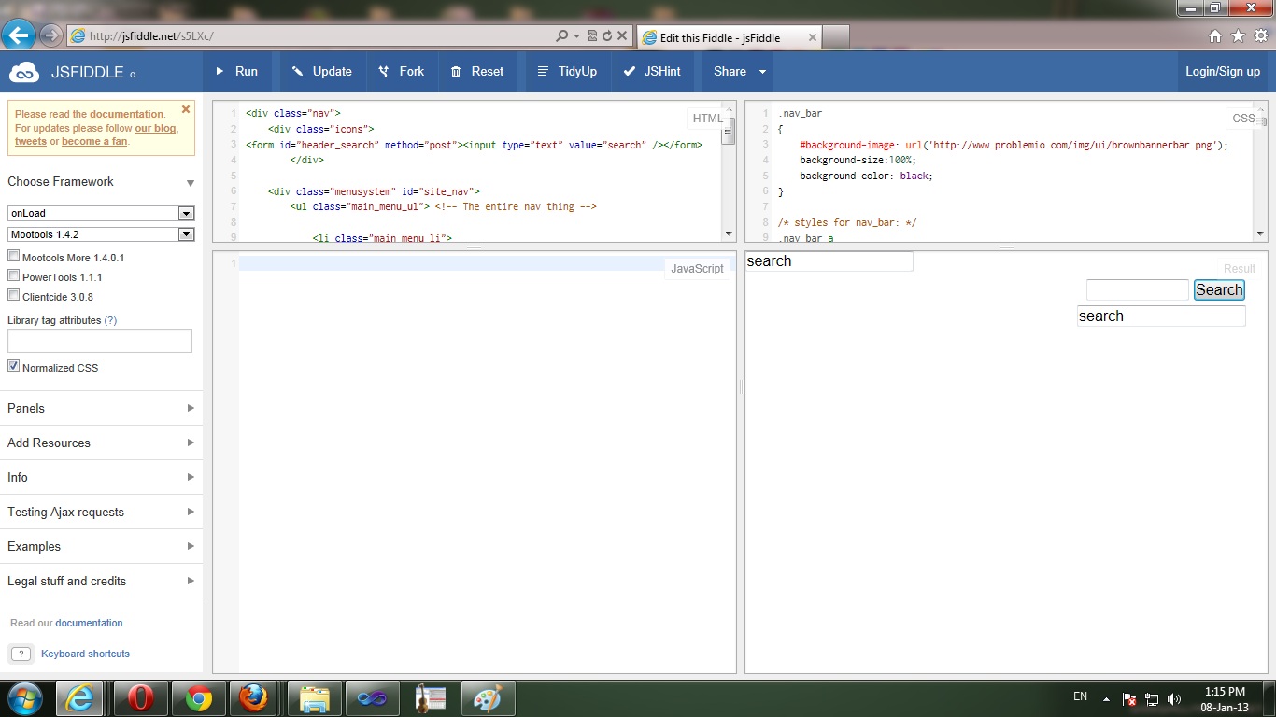Open the Paint taskbar icon
1276x717 pixels.
pos(488,698)
